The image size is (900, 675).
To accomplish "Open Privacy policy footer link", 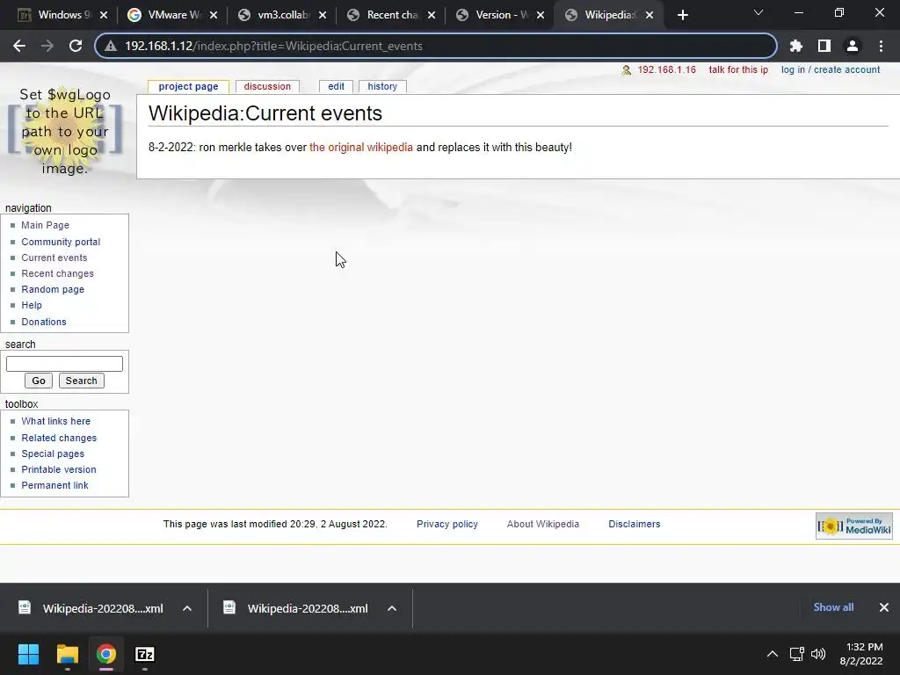I will pyautogui.click(x=447, y=524).
